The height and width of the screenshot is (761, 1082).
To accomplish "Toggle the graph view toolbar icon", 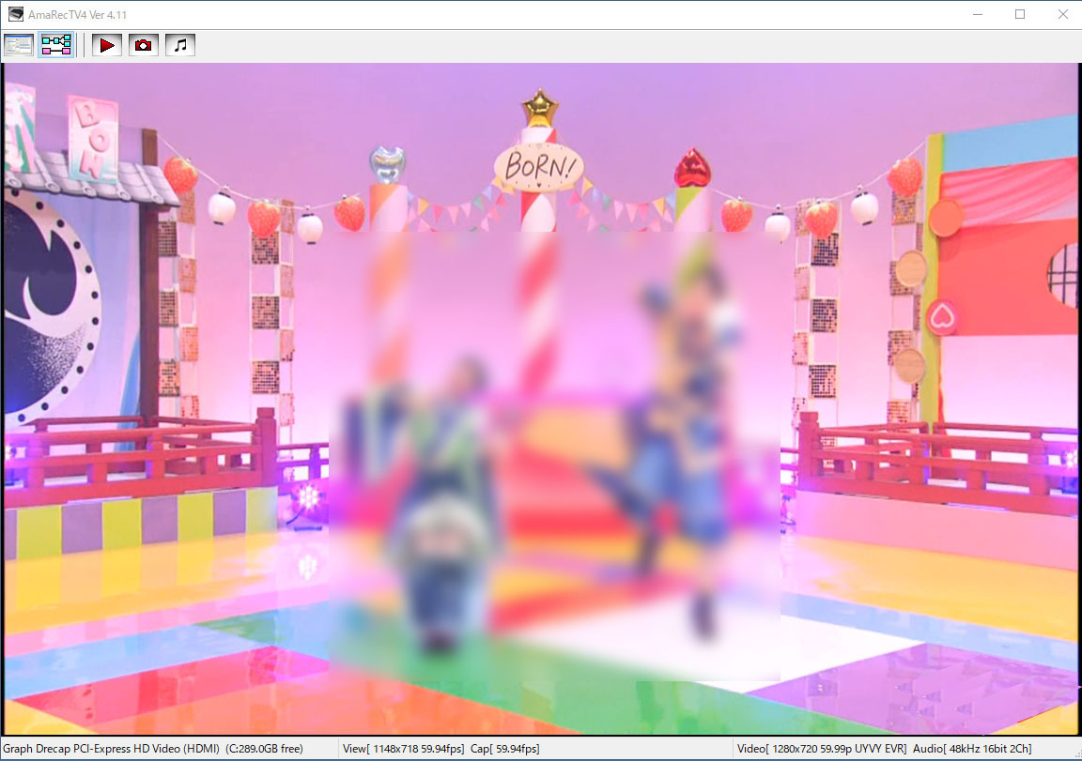I will pos(56,45).
